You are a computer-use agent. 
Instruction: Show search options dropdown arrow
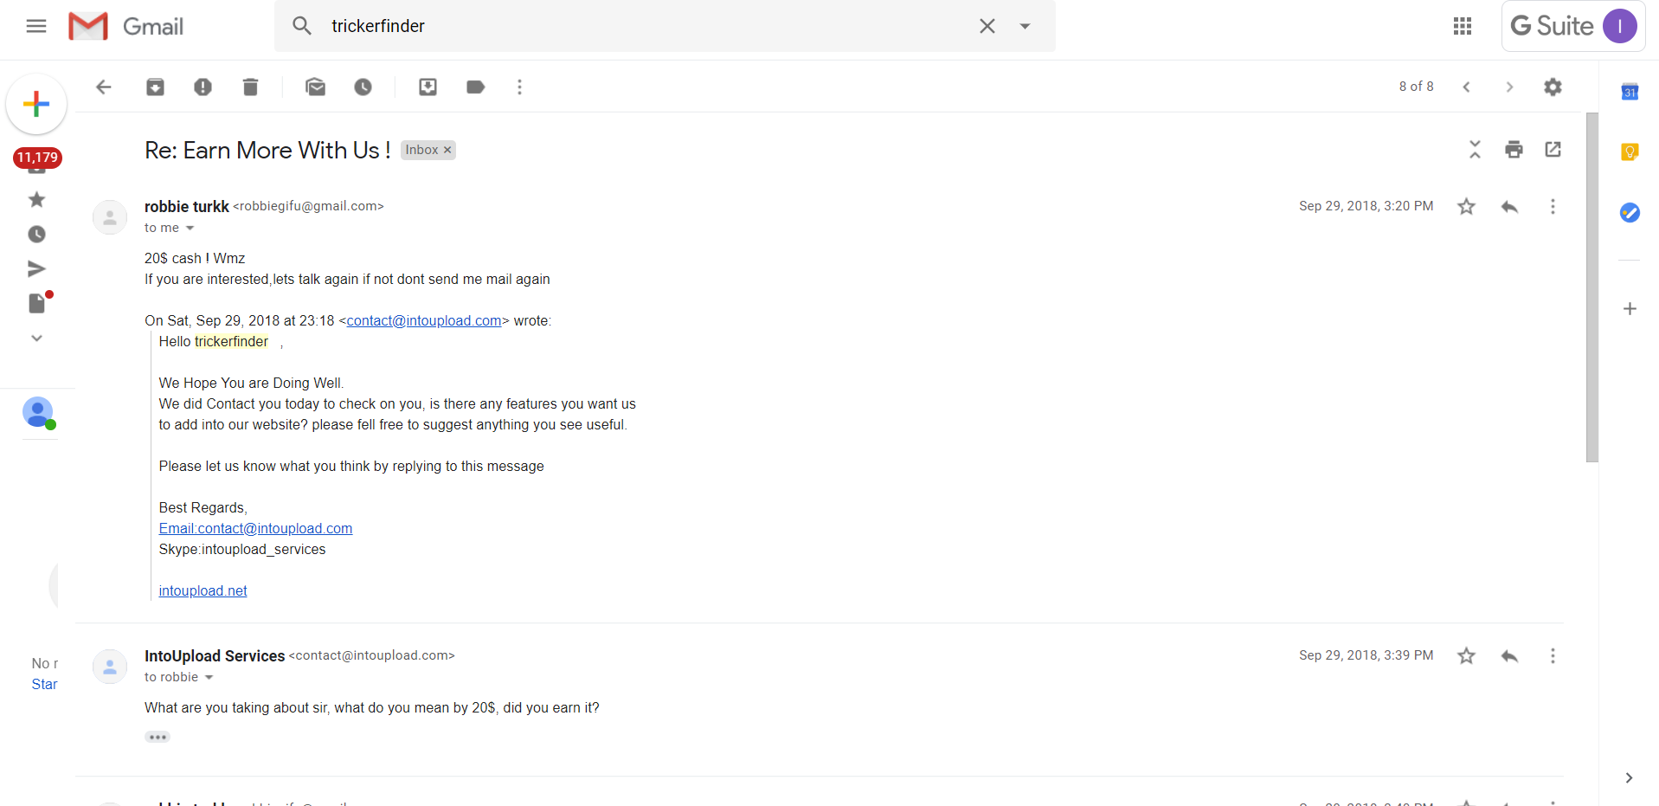(x=1025, y=26)
